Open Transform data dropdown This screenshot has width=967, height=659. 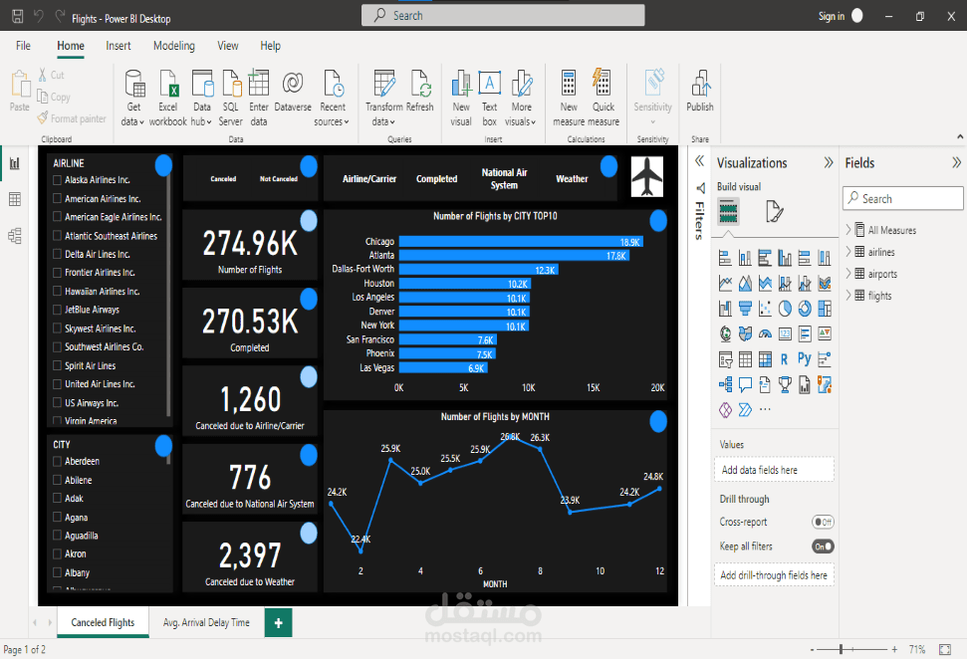coord(383,98)
